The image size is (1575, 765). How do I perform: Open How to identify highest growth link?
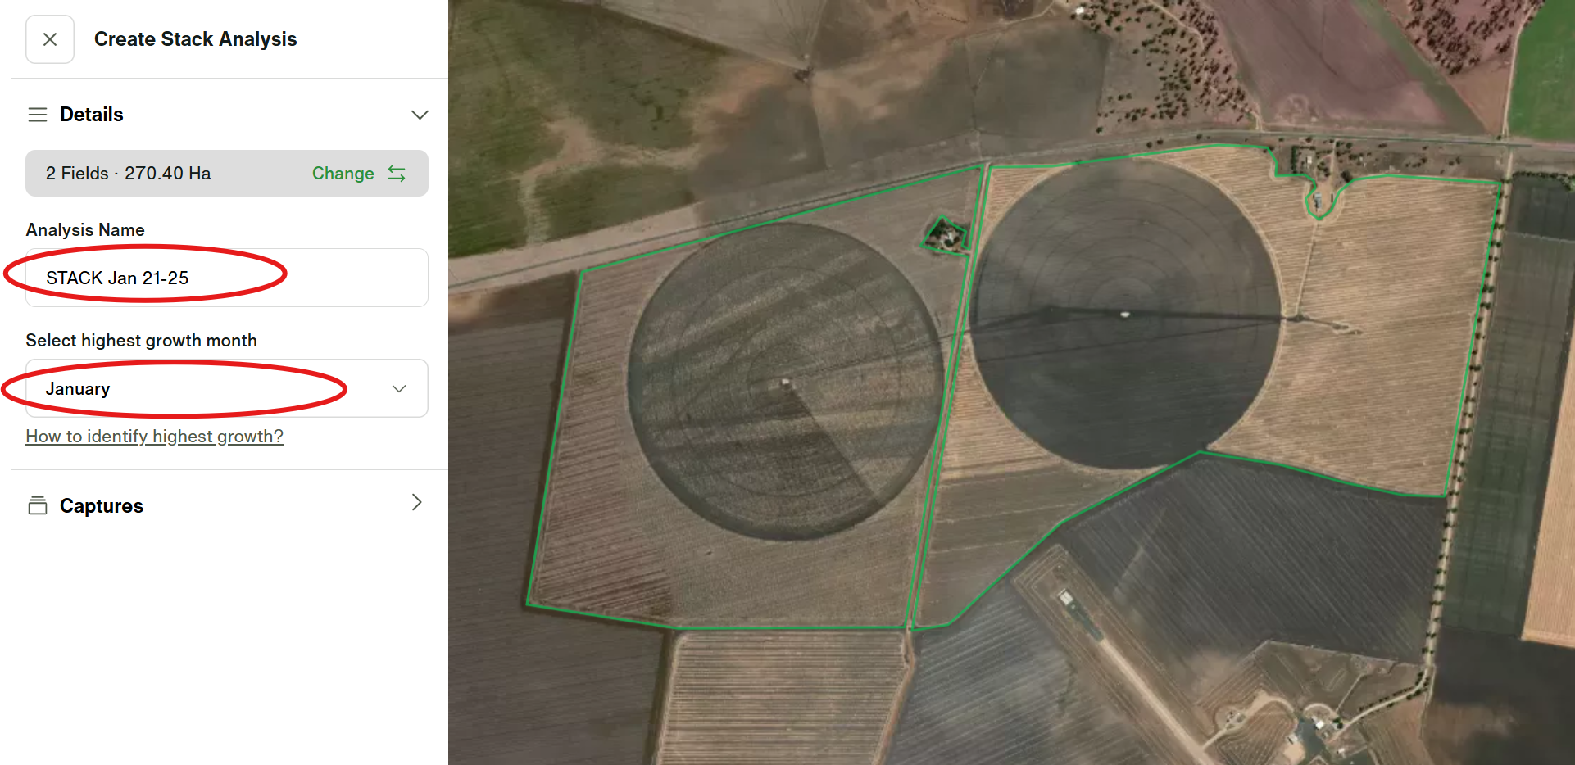[155, 437]
